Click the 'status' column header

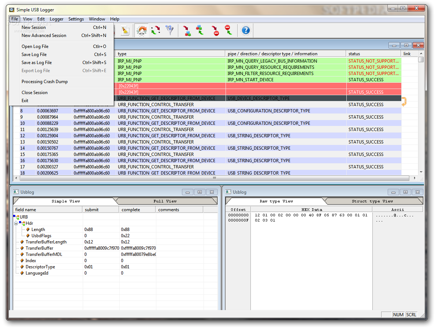(373, 54)
